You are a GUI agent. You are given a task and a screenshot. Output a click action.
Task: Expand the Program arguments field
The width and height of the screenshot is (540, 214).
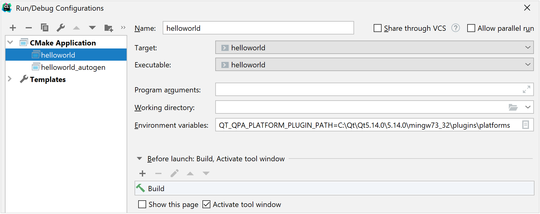click(526, 90)
